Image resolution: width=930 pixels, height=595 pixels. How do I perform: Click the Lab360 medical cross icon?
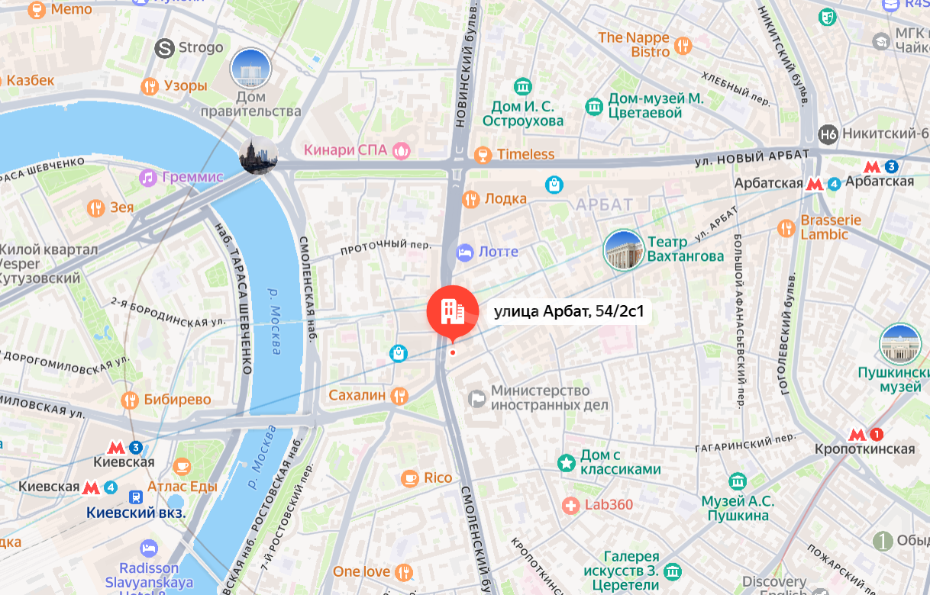(x=570, y=505)
